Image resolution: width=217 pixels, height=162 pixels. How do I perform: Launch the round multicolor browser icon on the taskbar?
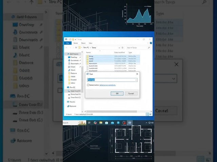95,123
